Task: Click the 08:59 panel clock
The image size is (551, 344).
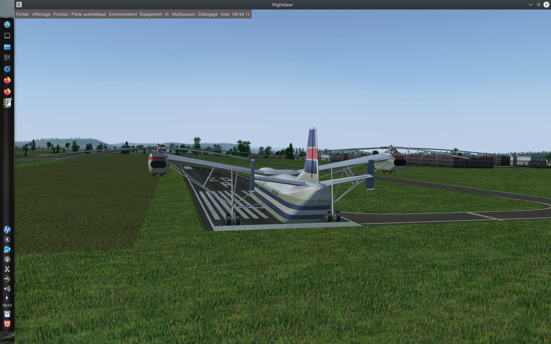Action: [x=7, y=305]
